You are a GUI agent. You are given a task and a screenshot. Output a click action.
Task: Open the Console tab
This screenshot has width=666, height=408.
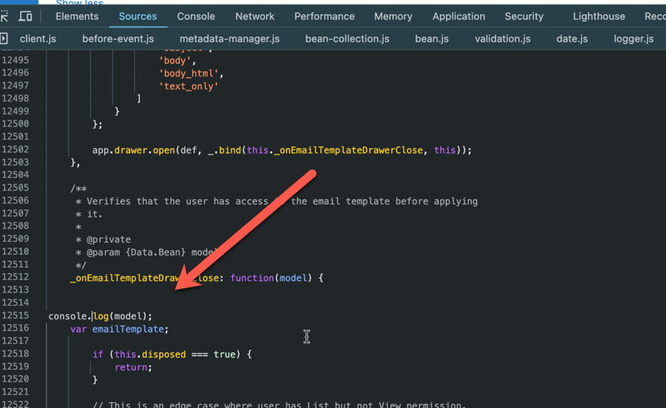[196, 17]
